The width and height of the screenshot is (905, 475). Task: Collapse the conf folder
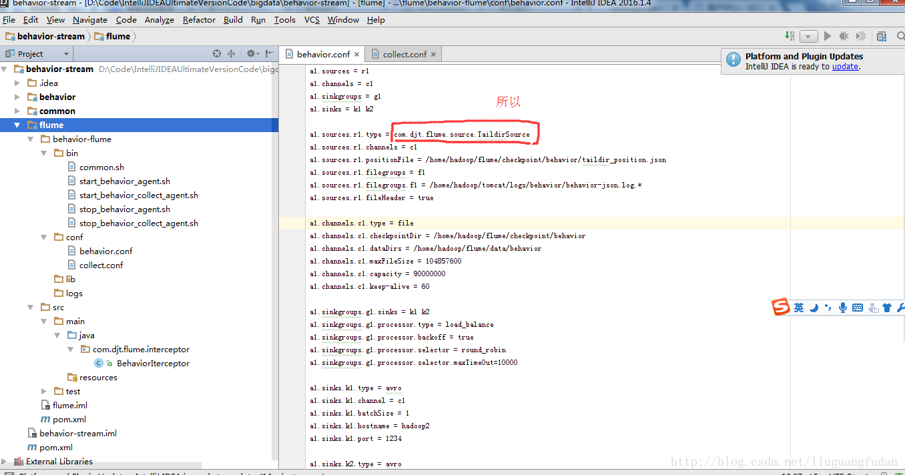point(44,237)
